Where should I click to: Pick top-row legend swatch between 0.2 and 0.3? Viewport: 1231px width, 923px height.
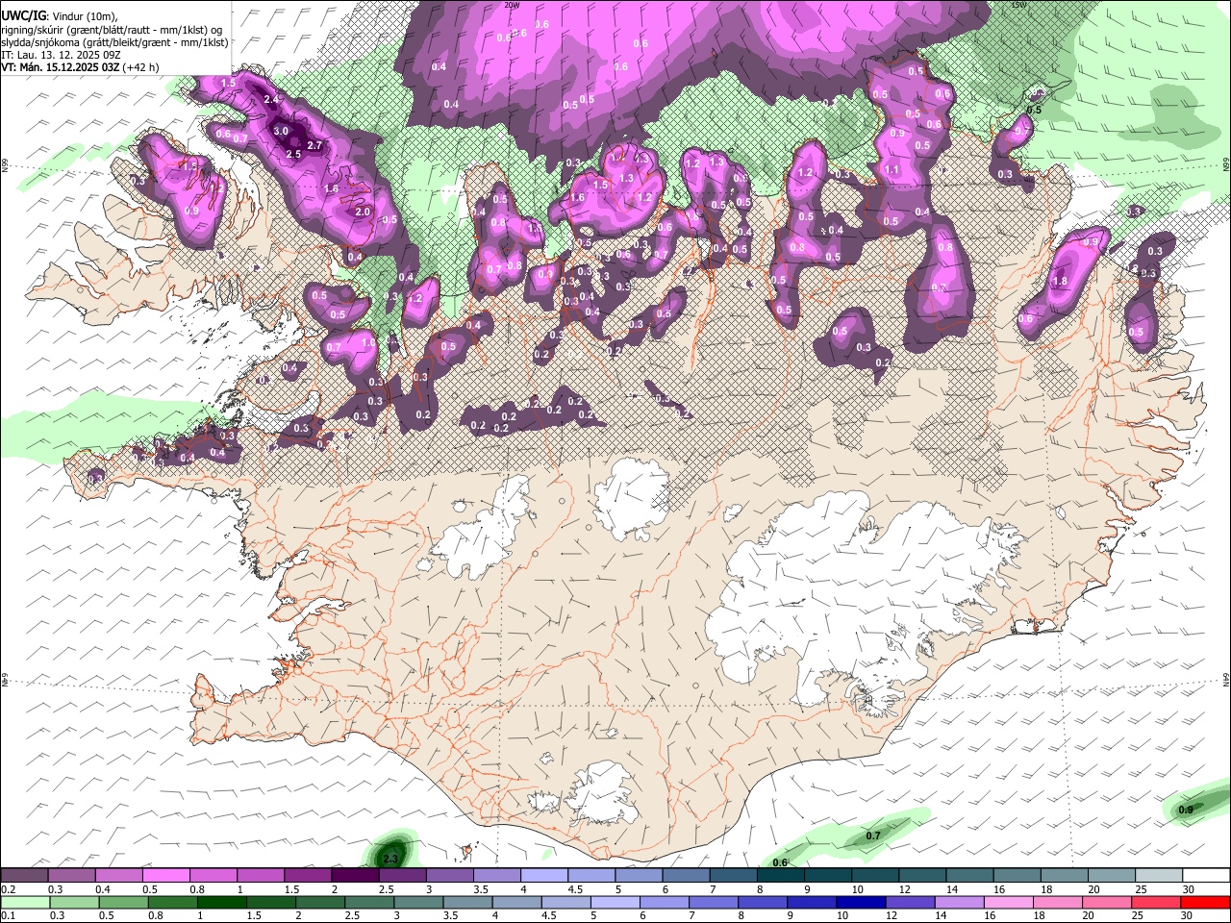pyautogui.click(x=25, y=875)
